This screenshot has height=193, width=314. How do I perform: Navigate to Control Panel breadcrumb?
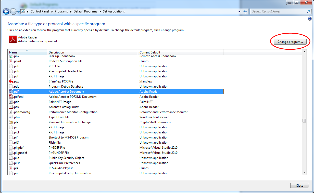click(x=40, y=11)
